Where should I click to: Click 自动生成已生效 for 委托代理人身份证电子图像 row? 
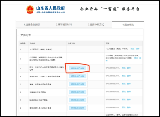77,108
